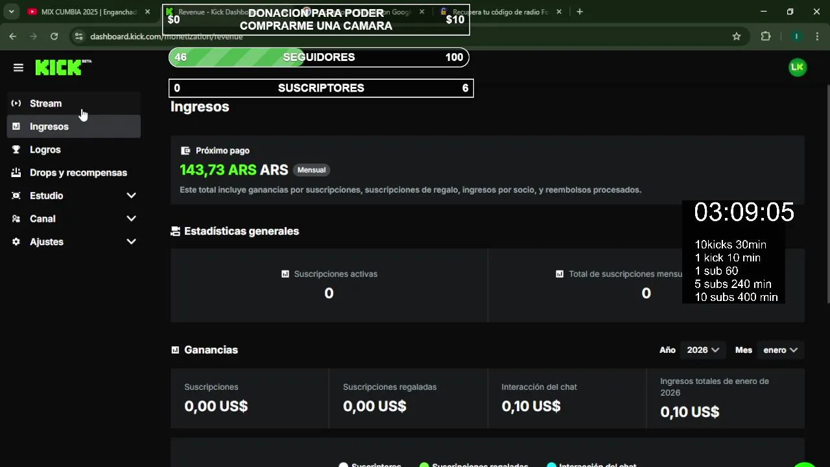Expand the Ajustes submenu chevron
Image resolution: width=830 pixels, height=467 pixels.
coord(131,241)
